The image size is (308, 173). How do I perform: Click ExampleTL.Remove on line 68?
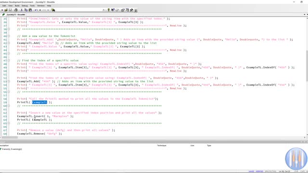click(30, 134)
